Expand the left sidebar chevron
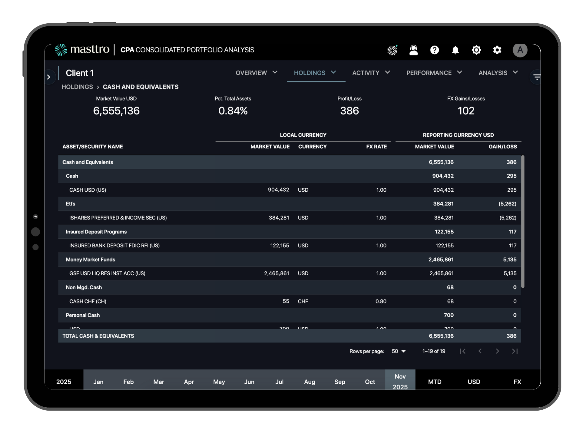The image size is (583, 443). 49,77
